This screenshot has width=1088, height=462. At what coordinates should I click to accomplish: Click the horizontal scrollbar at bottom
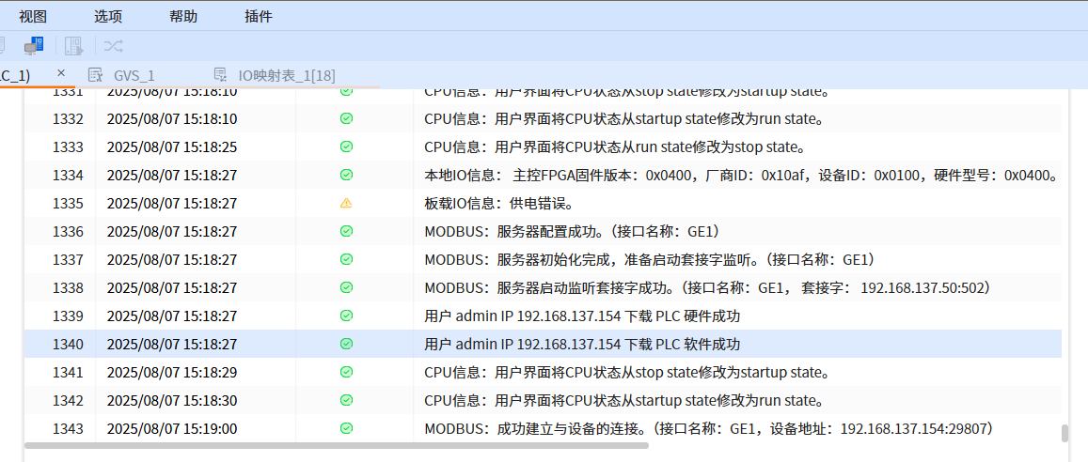(336, 445)
